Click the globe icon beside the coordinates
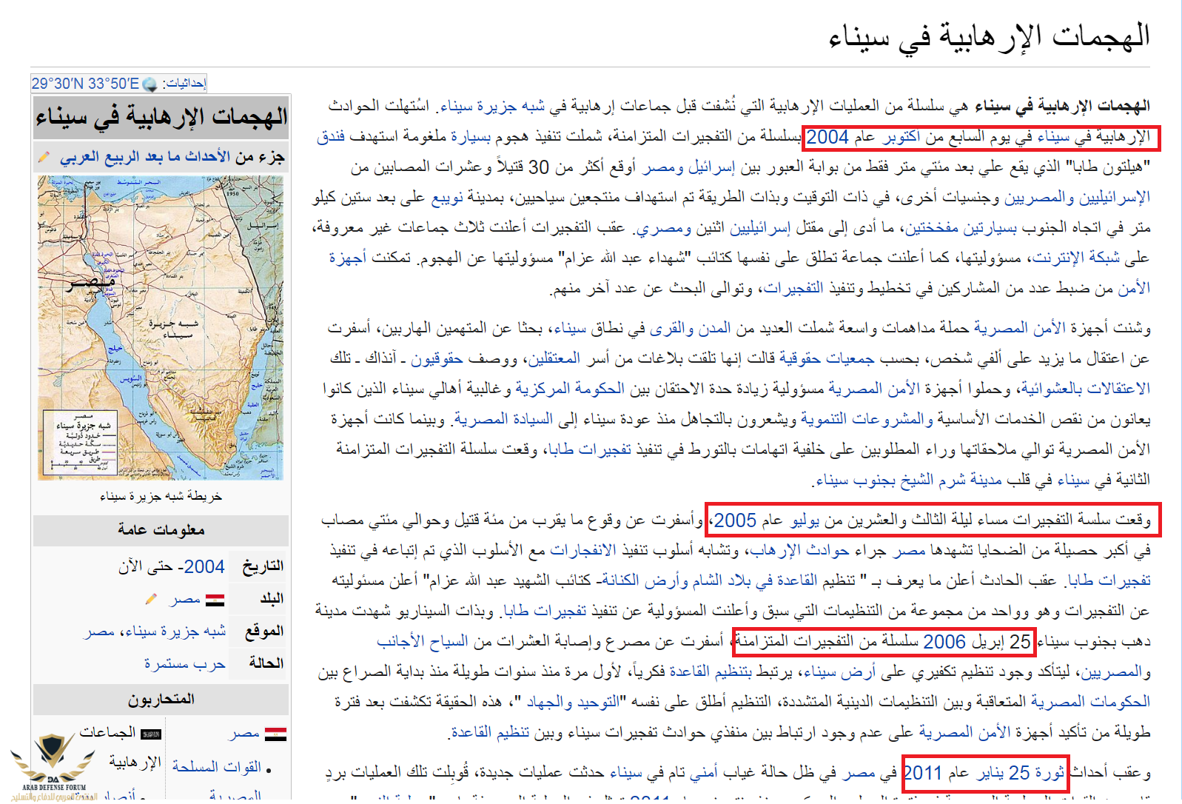1182x804 pixels. (x=150, y=84)
